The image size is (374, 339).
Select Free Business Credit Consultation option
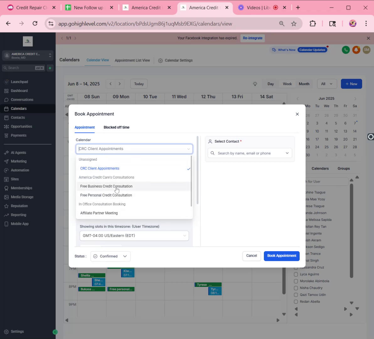pos(134,186)
